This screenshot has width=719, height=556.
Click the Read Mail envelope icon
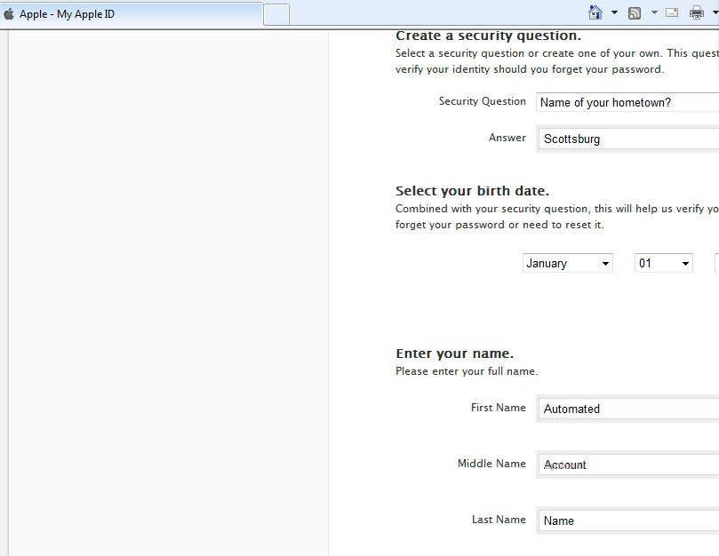672,12
